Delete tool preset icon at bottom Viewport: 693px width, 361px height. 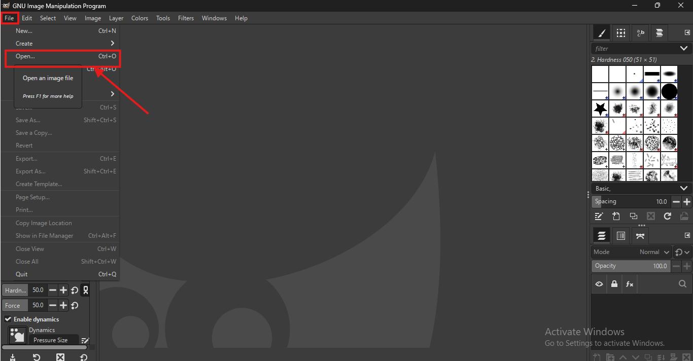pos(60,357)
